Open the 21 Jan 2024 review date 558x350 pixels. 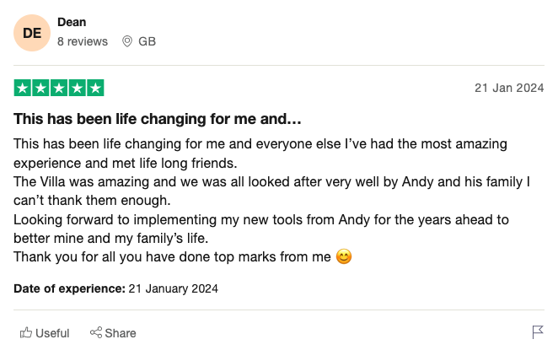coord(509,88)
